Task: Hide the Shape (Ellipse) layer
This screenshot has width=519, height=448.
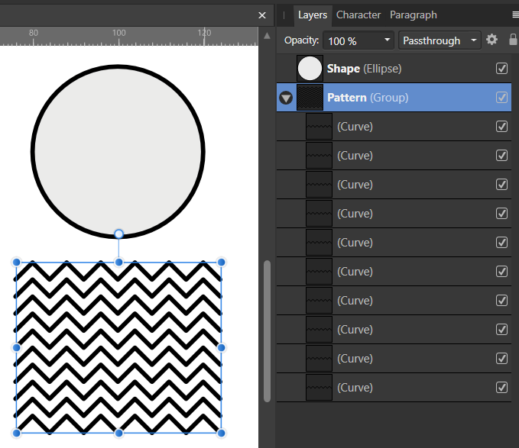Action: tap(501, 69)
